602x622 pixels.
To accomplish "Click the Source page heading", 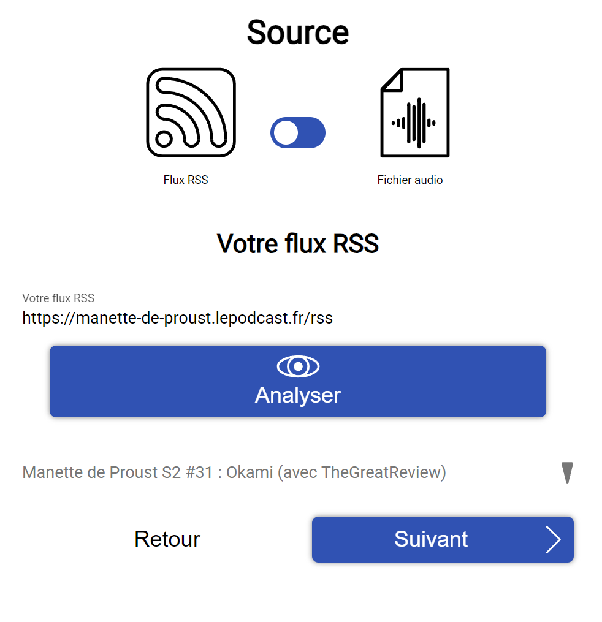I will (x=297, y=32).
